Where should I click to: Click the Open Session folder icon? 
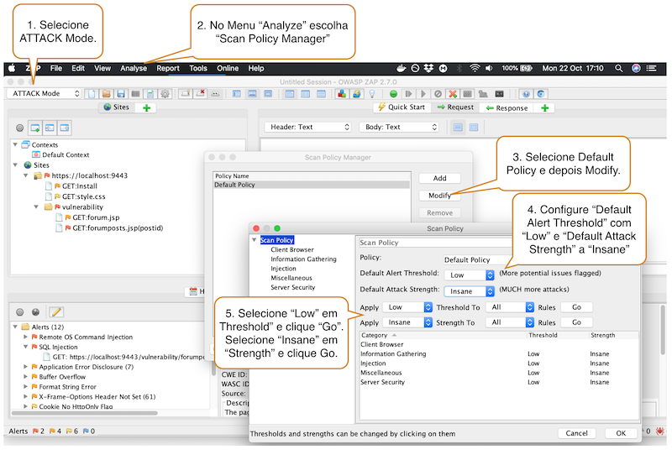(107, 94)
